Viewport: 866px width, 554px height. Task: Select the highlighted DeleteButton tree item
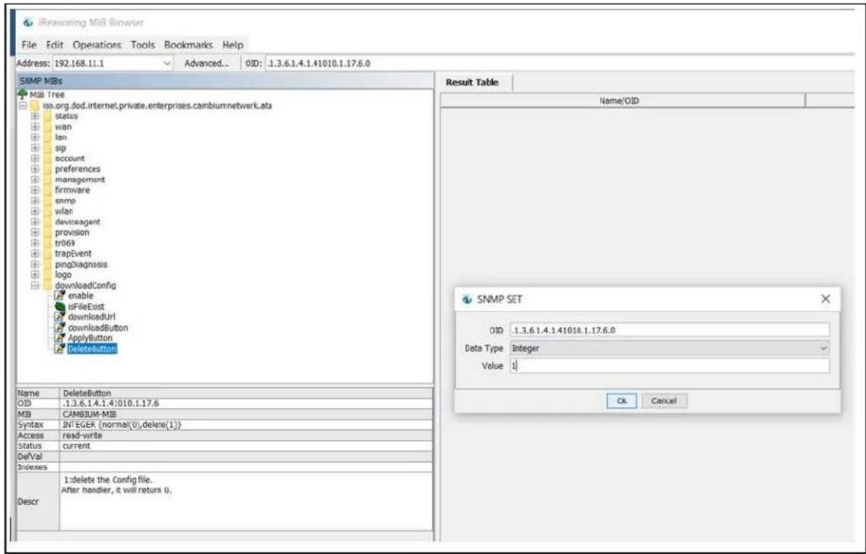click(93, 349)
